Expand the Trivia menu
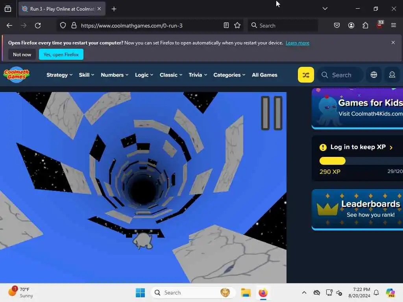403x302 pixels. 198,75
